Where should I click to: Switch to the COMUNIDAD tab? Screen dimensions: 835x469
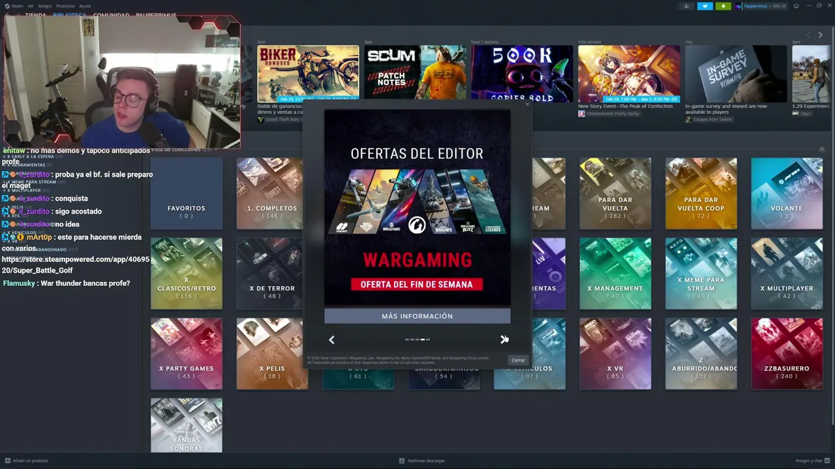(x=111, y=15)
